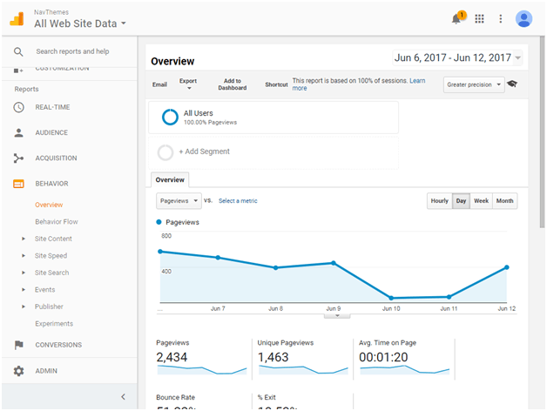Expand the Events tree item
The height and width of the screenshot is (411, 547).
point(24,290)
